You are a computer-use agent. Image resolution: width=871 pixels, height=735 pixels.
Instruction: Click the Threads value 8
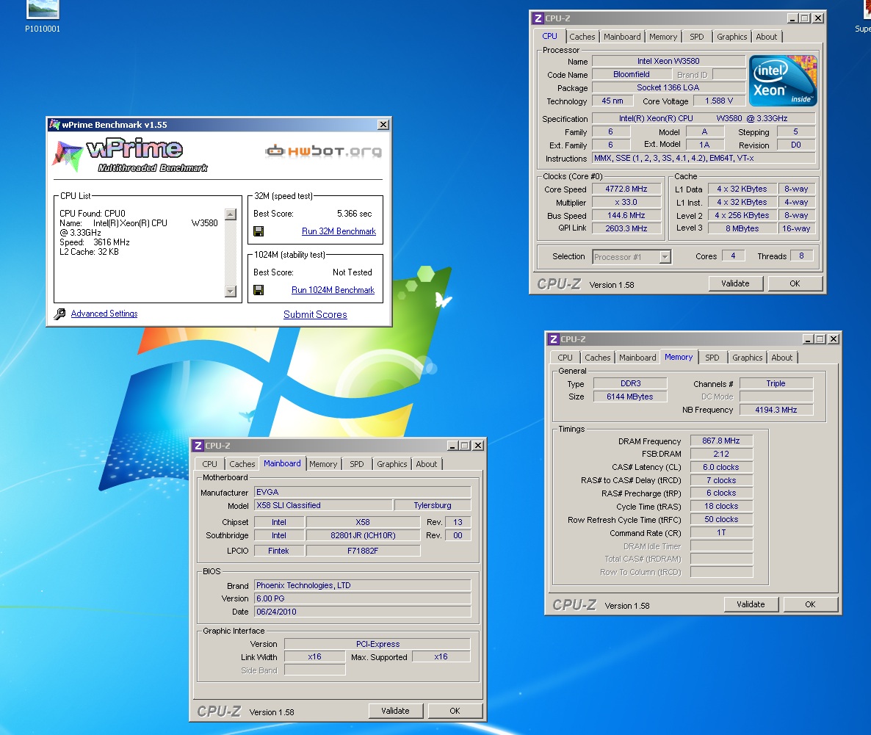pyautogui.click(x=801, y=256)
